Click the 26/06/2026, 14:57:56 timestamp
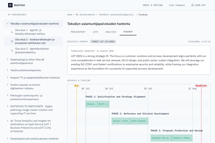Image resolution: width=215 pixels, height=143 pixels. [x=199, y=42]
